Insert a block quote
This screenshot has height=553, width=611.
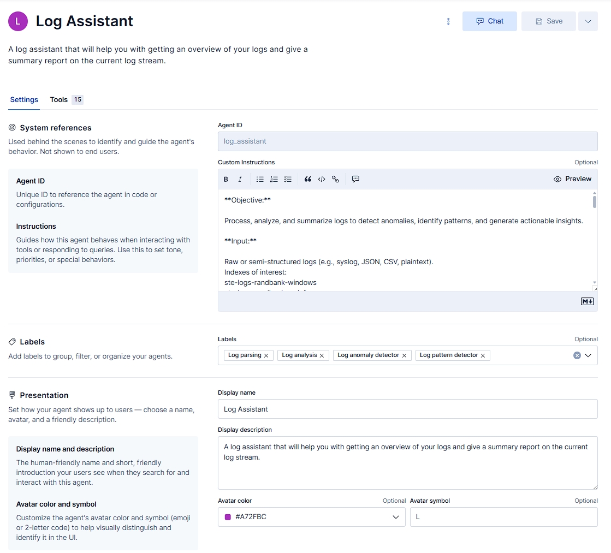(308, 179)
